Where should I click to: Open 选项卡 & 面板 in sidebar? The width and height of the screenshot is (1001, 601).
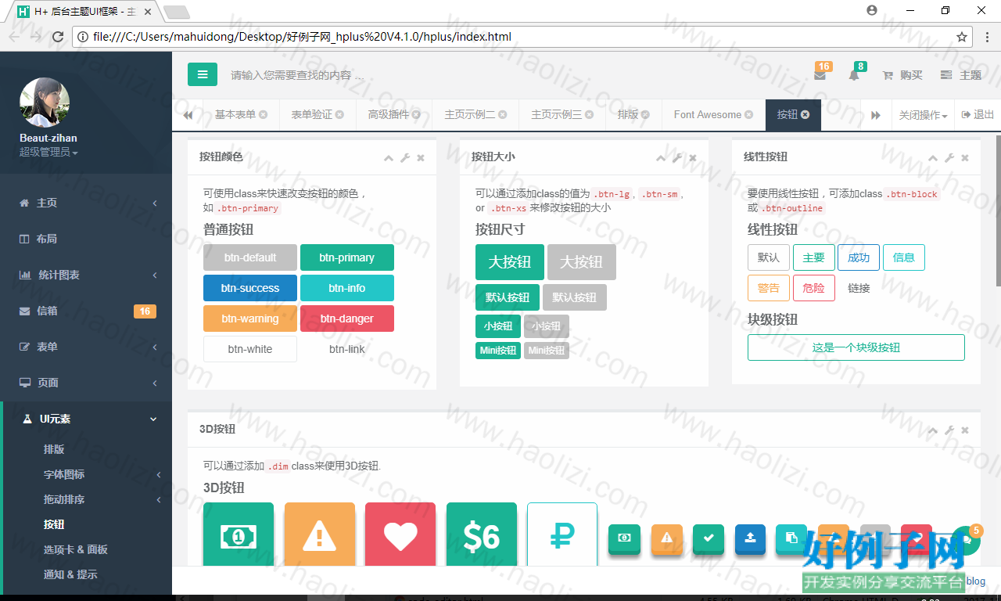pyautogui.click(x=76, y=549)
